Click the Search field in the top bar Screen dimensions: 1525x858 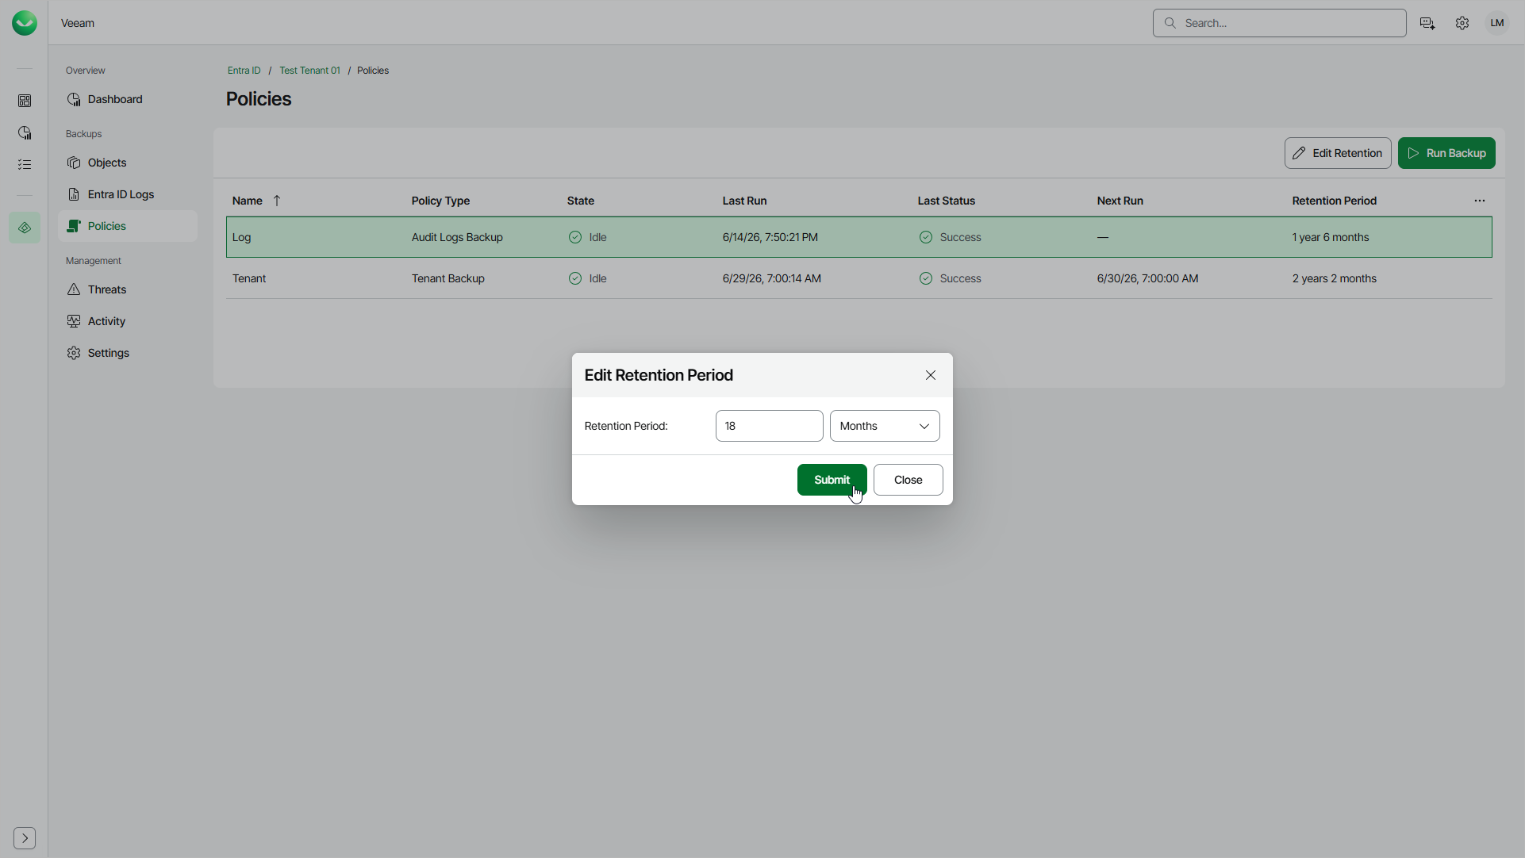click(x=1279, y=23)
